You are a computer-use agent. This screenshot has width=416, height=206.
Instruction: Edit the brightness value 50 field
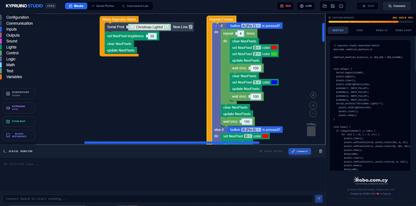point(152,36)
